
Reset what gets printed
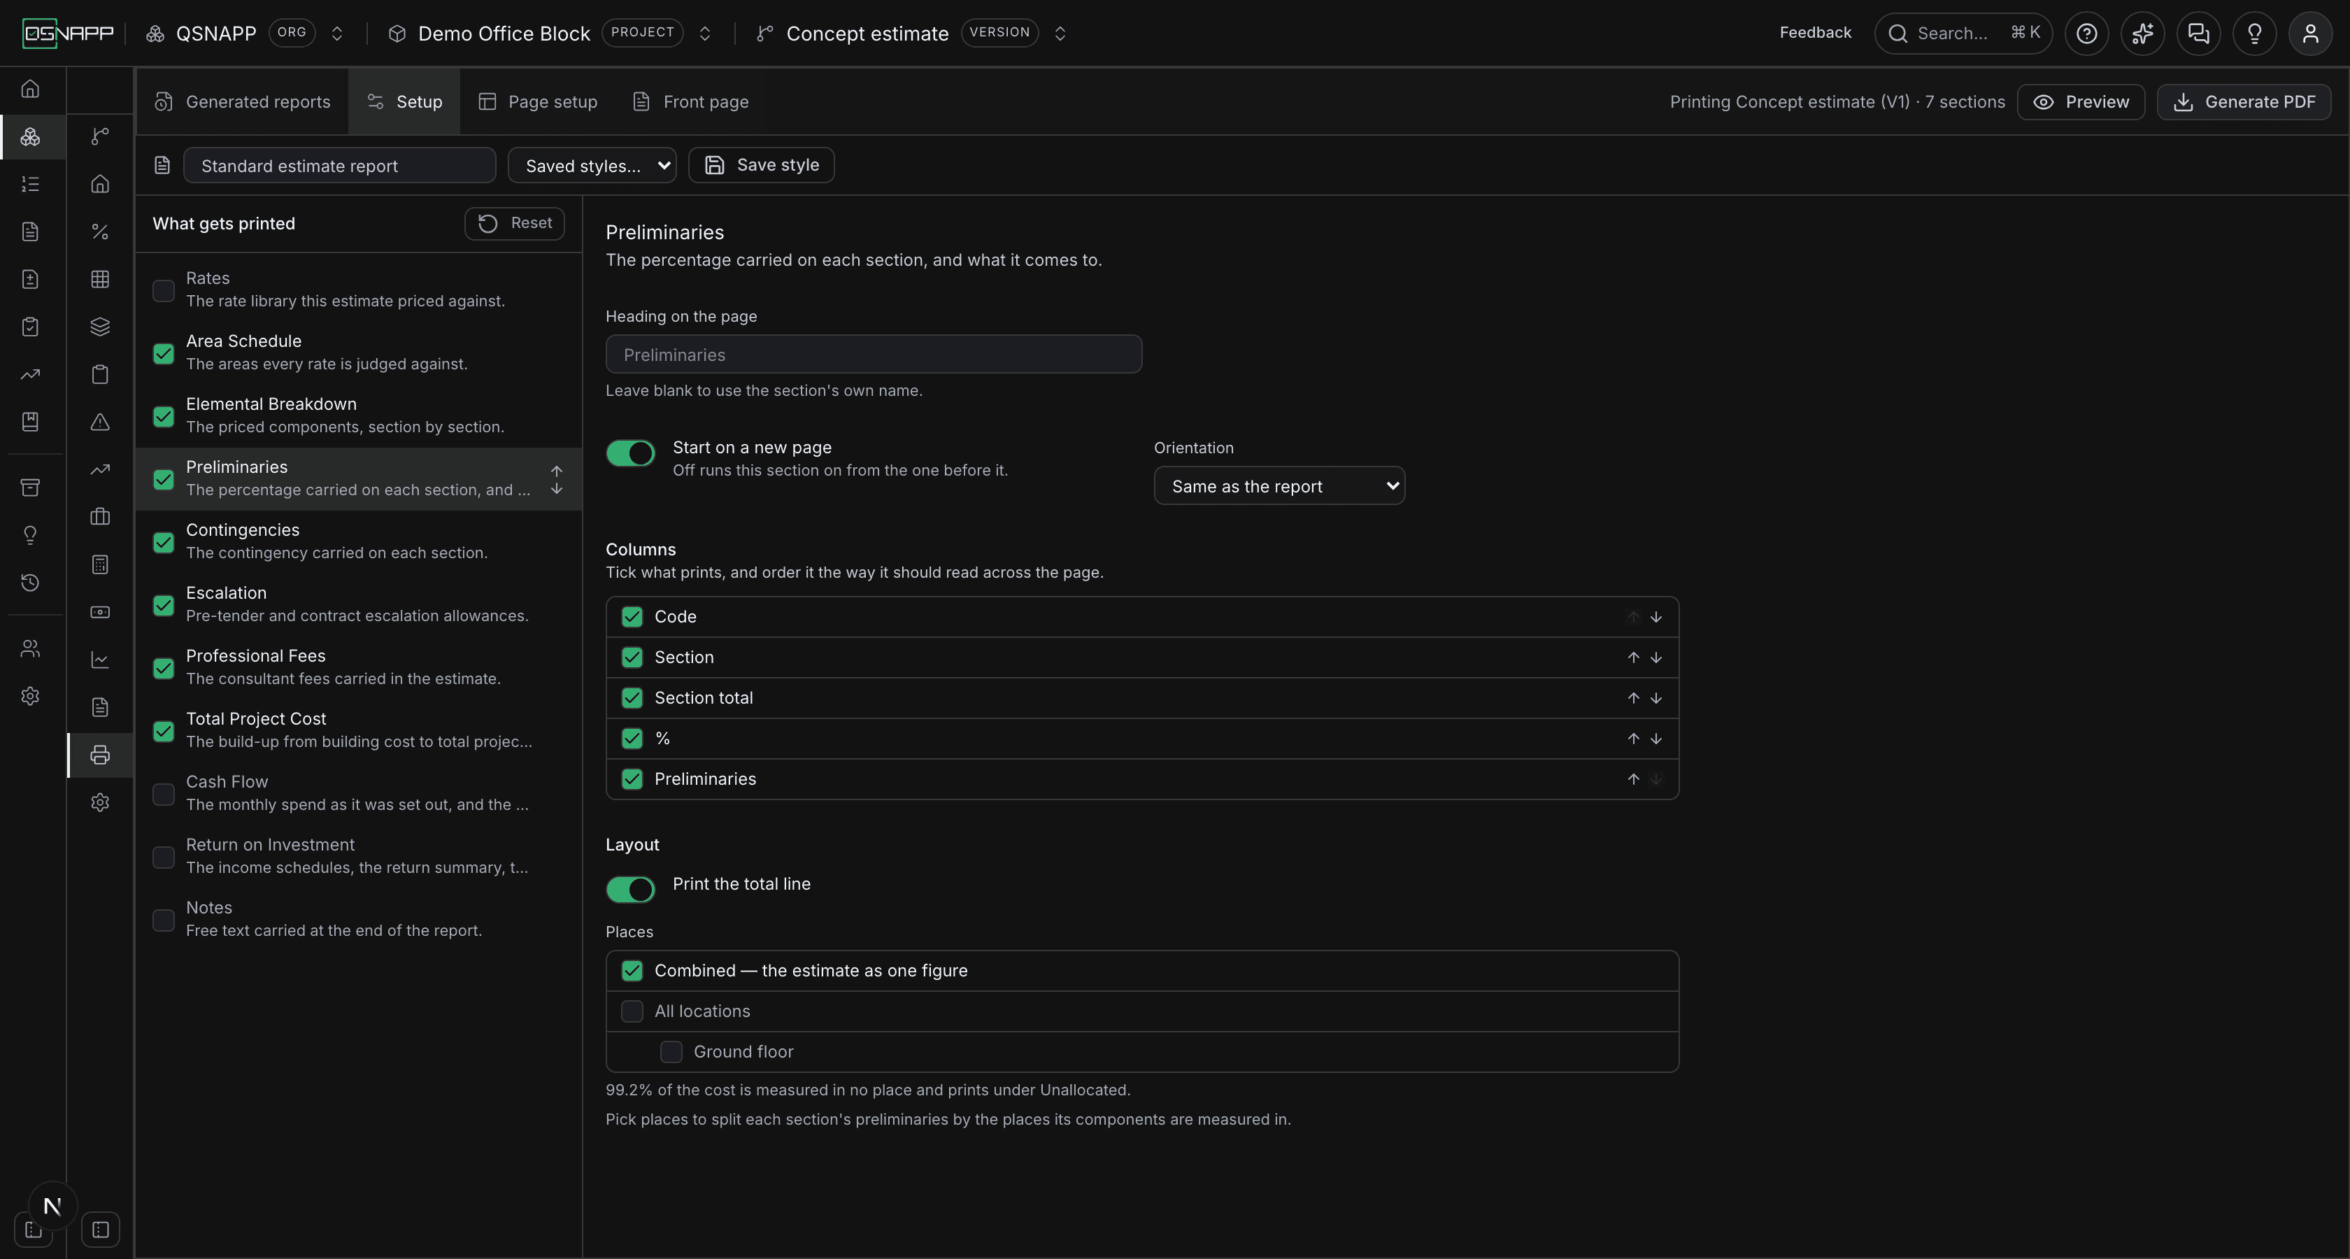point(515,224)
